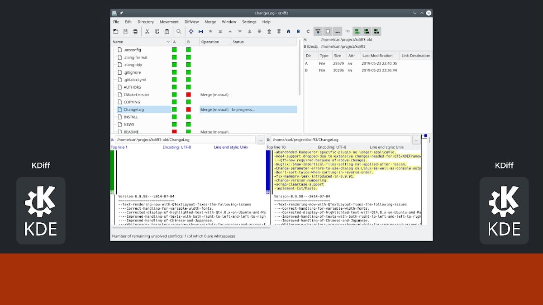Click the Open file toolbar icon
Image resolution: width=543 pixels, height=305 pixels.
point(116,32)
